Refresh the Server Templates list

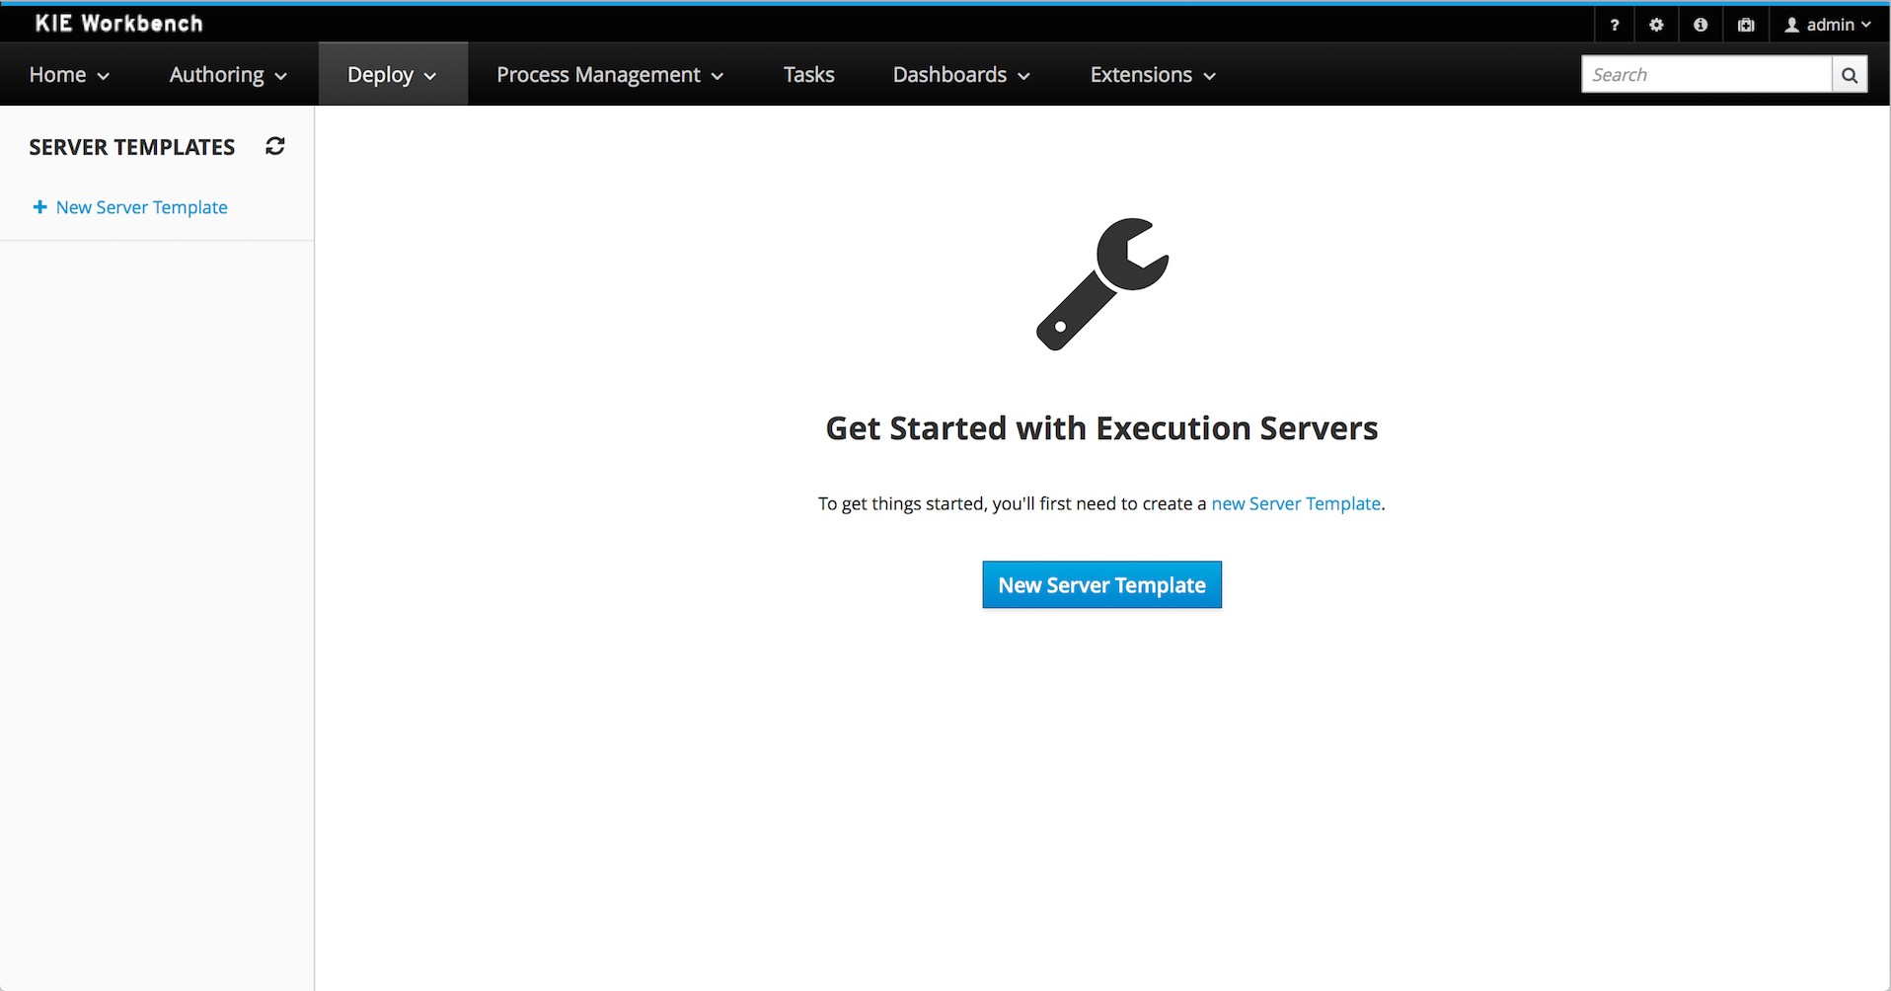point(275,146)
